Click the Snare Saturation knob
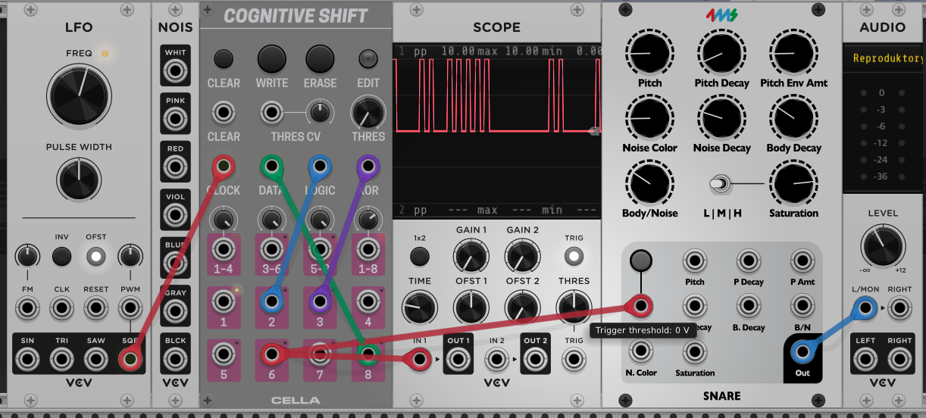Viewport: 926px width, 418px height. [x=793, y=182]
